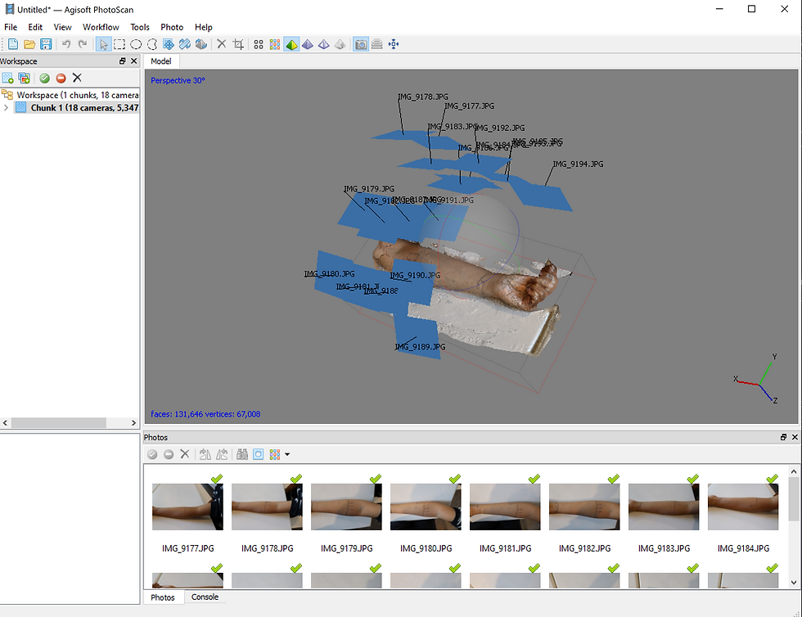Click the IMG_9194.JPG camera label in viewport
Viewport: 802px width, 617px height.
coord(578,164)
